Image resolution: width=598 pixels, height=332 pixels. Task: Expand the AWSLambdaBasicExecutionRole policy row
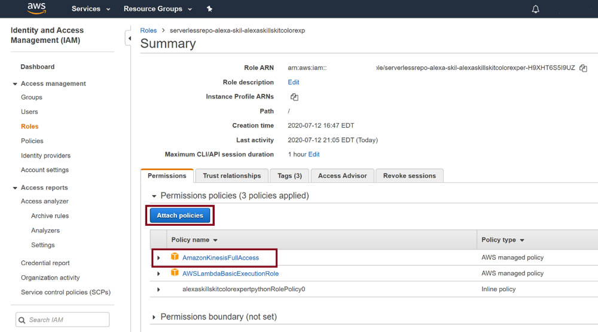158,273
